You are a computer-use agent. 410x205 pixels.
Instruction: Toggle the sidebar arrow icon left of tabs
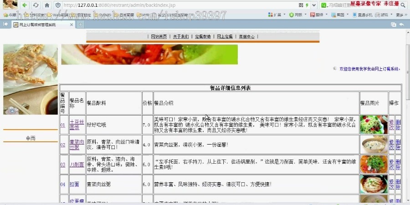(5, 24)
